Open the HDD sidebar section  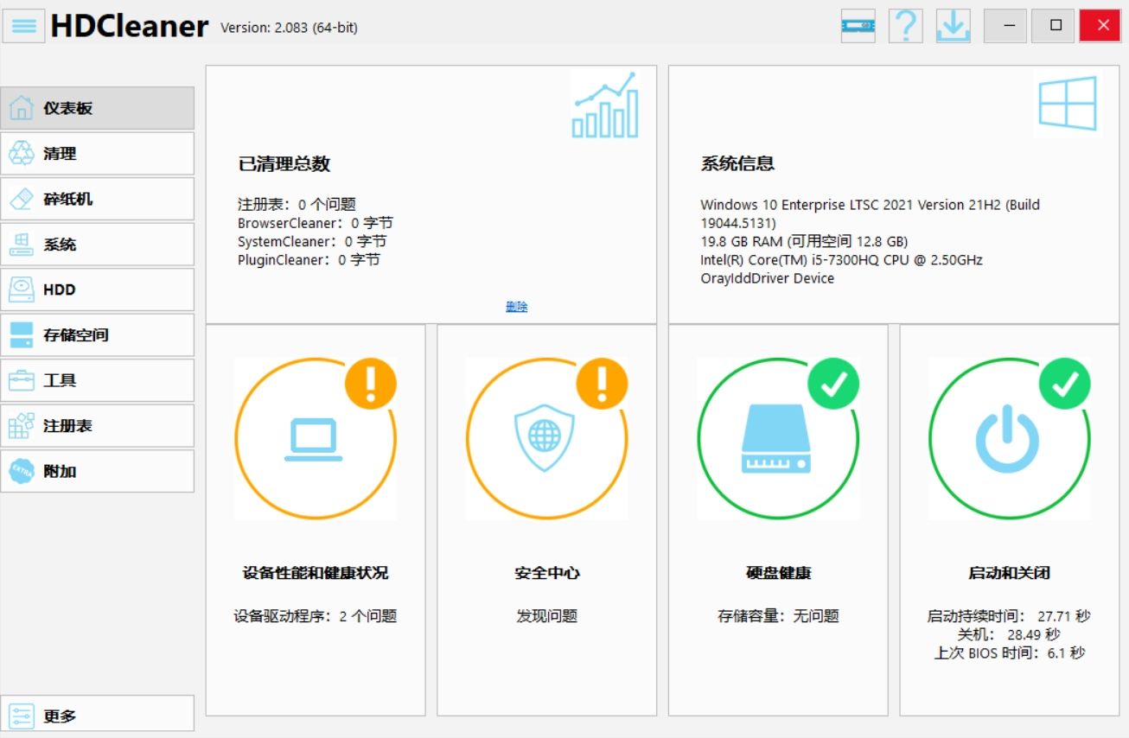click(98, 289)
